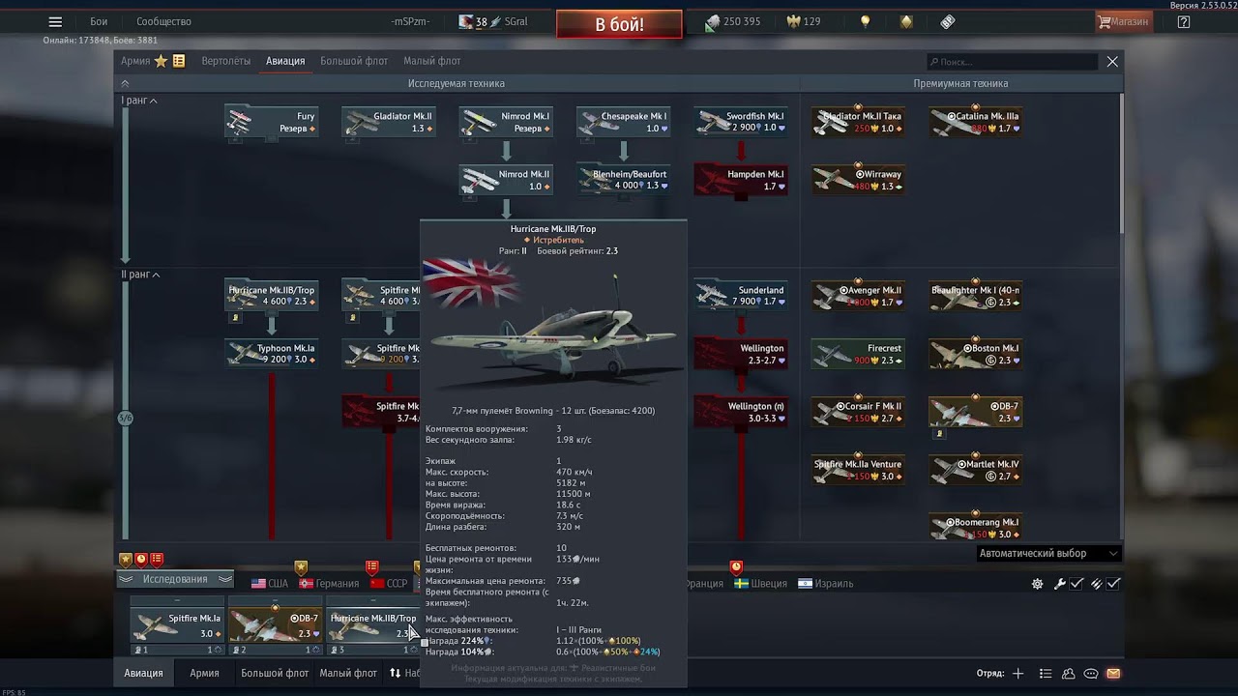Open the inventory items icon
1238x696 pixels.
(x=948, y=21)
